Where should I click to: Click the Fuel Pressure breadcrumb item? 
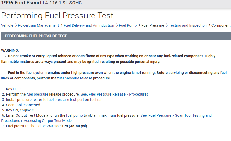[153, 25]
